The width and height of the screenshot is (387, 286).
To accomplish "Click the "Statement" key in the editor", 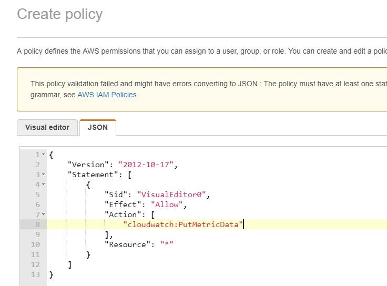I will 93,175.
